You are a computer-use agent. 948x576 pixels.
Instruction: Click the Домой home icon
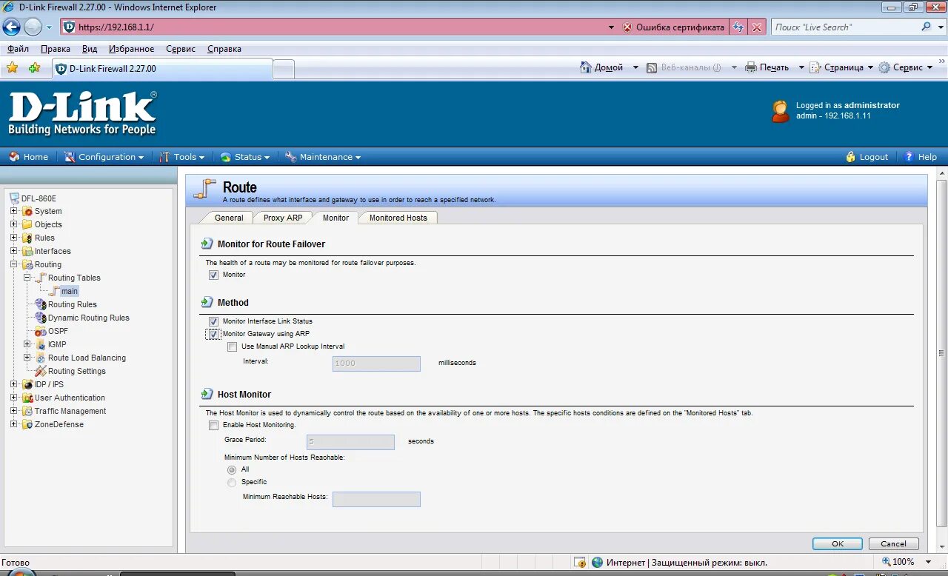click(586, 67)
